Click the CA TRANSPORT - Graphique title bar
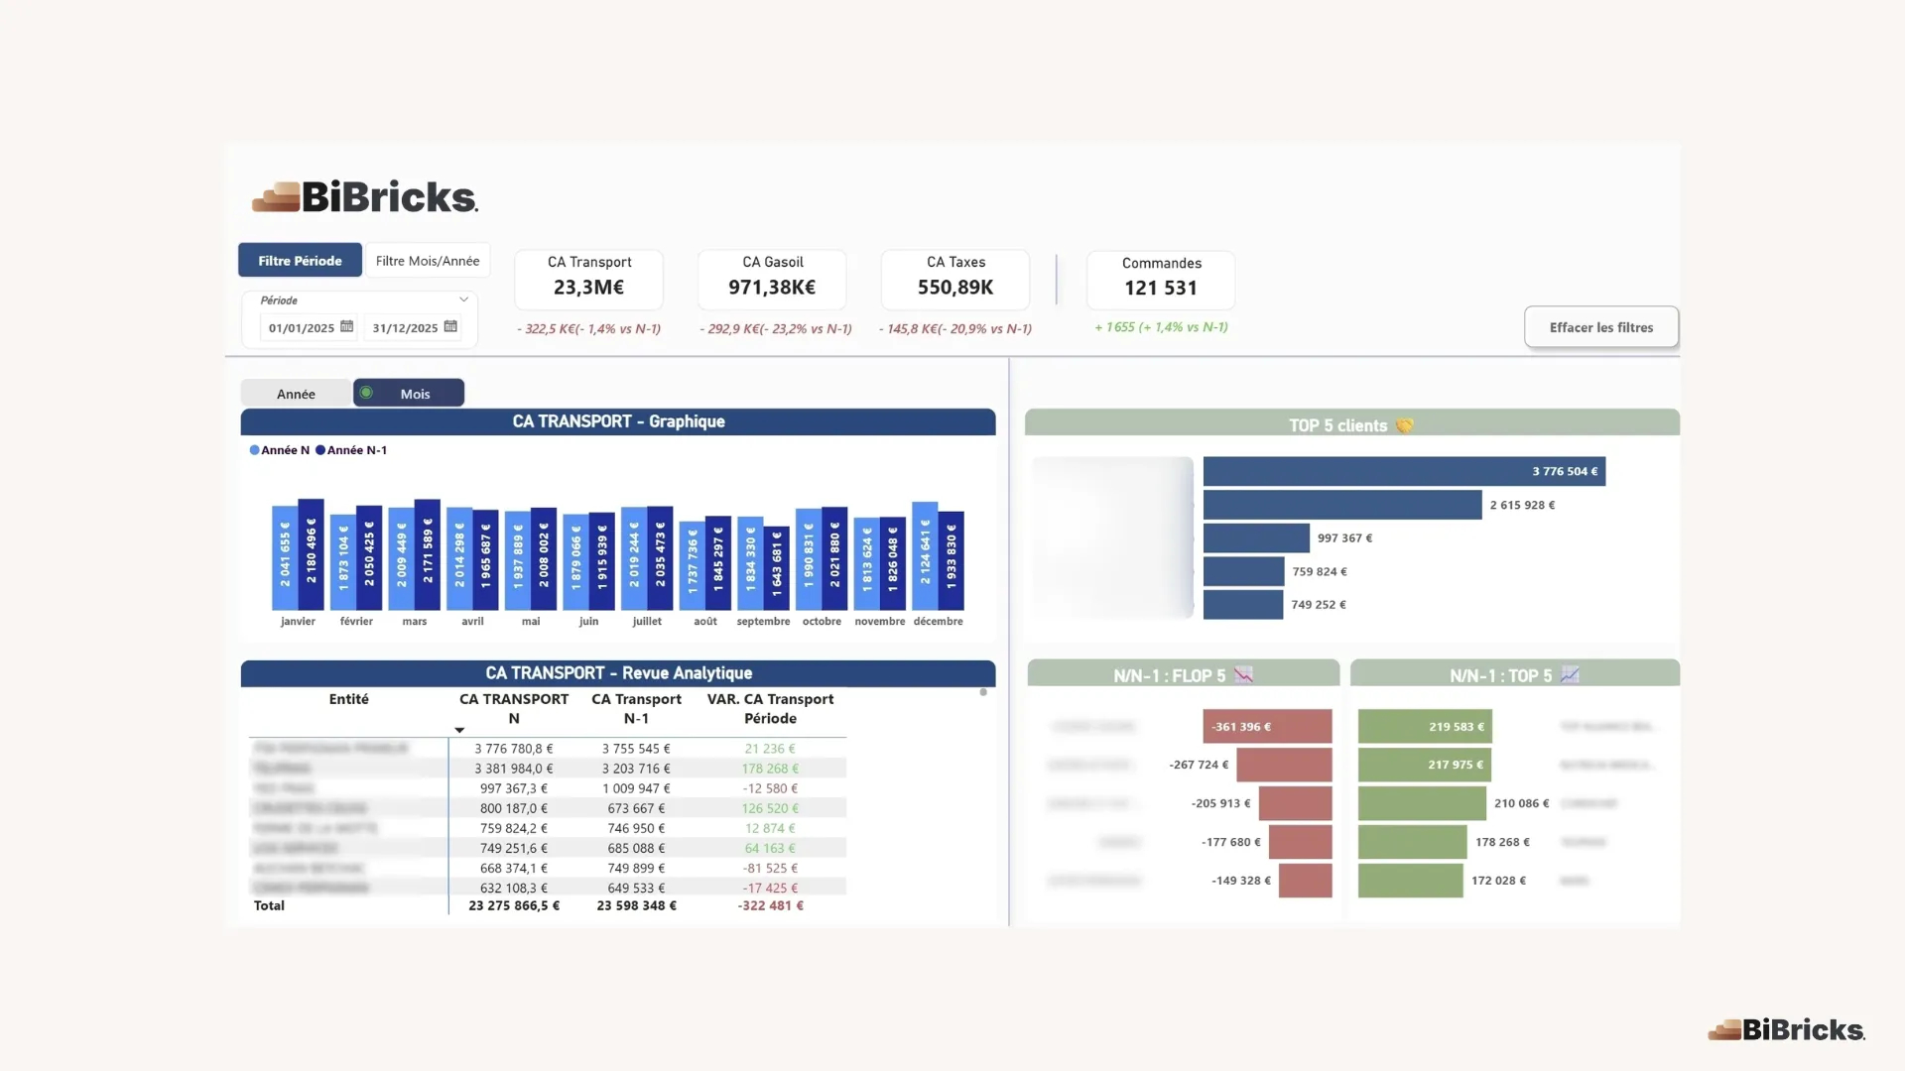This screenshot has height=1071, width=1905. (618, 421)
